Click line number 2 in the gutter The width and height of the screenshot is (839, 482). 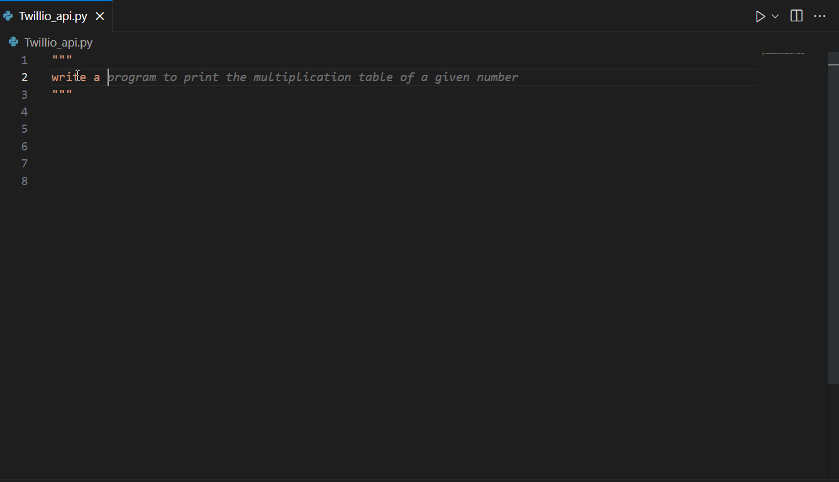25,77
